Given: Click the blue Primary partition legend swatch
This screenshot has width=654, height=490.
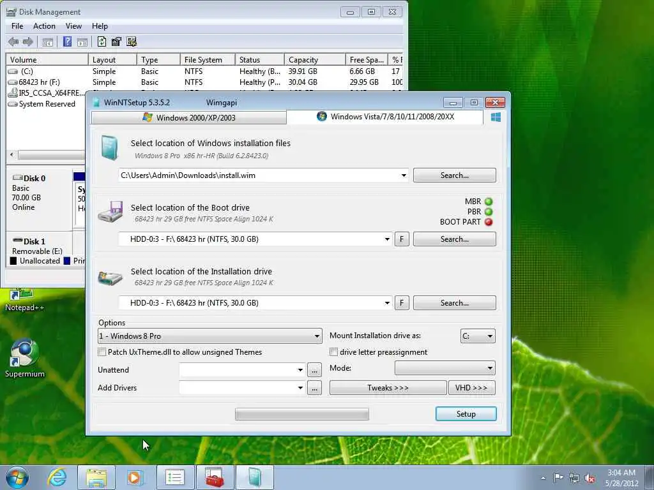Looking at the screenshot, I should pos(66,261).
